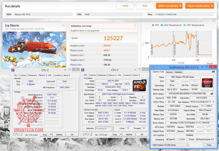Click OK in the memory CPU-Z window

72,135
